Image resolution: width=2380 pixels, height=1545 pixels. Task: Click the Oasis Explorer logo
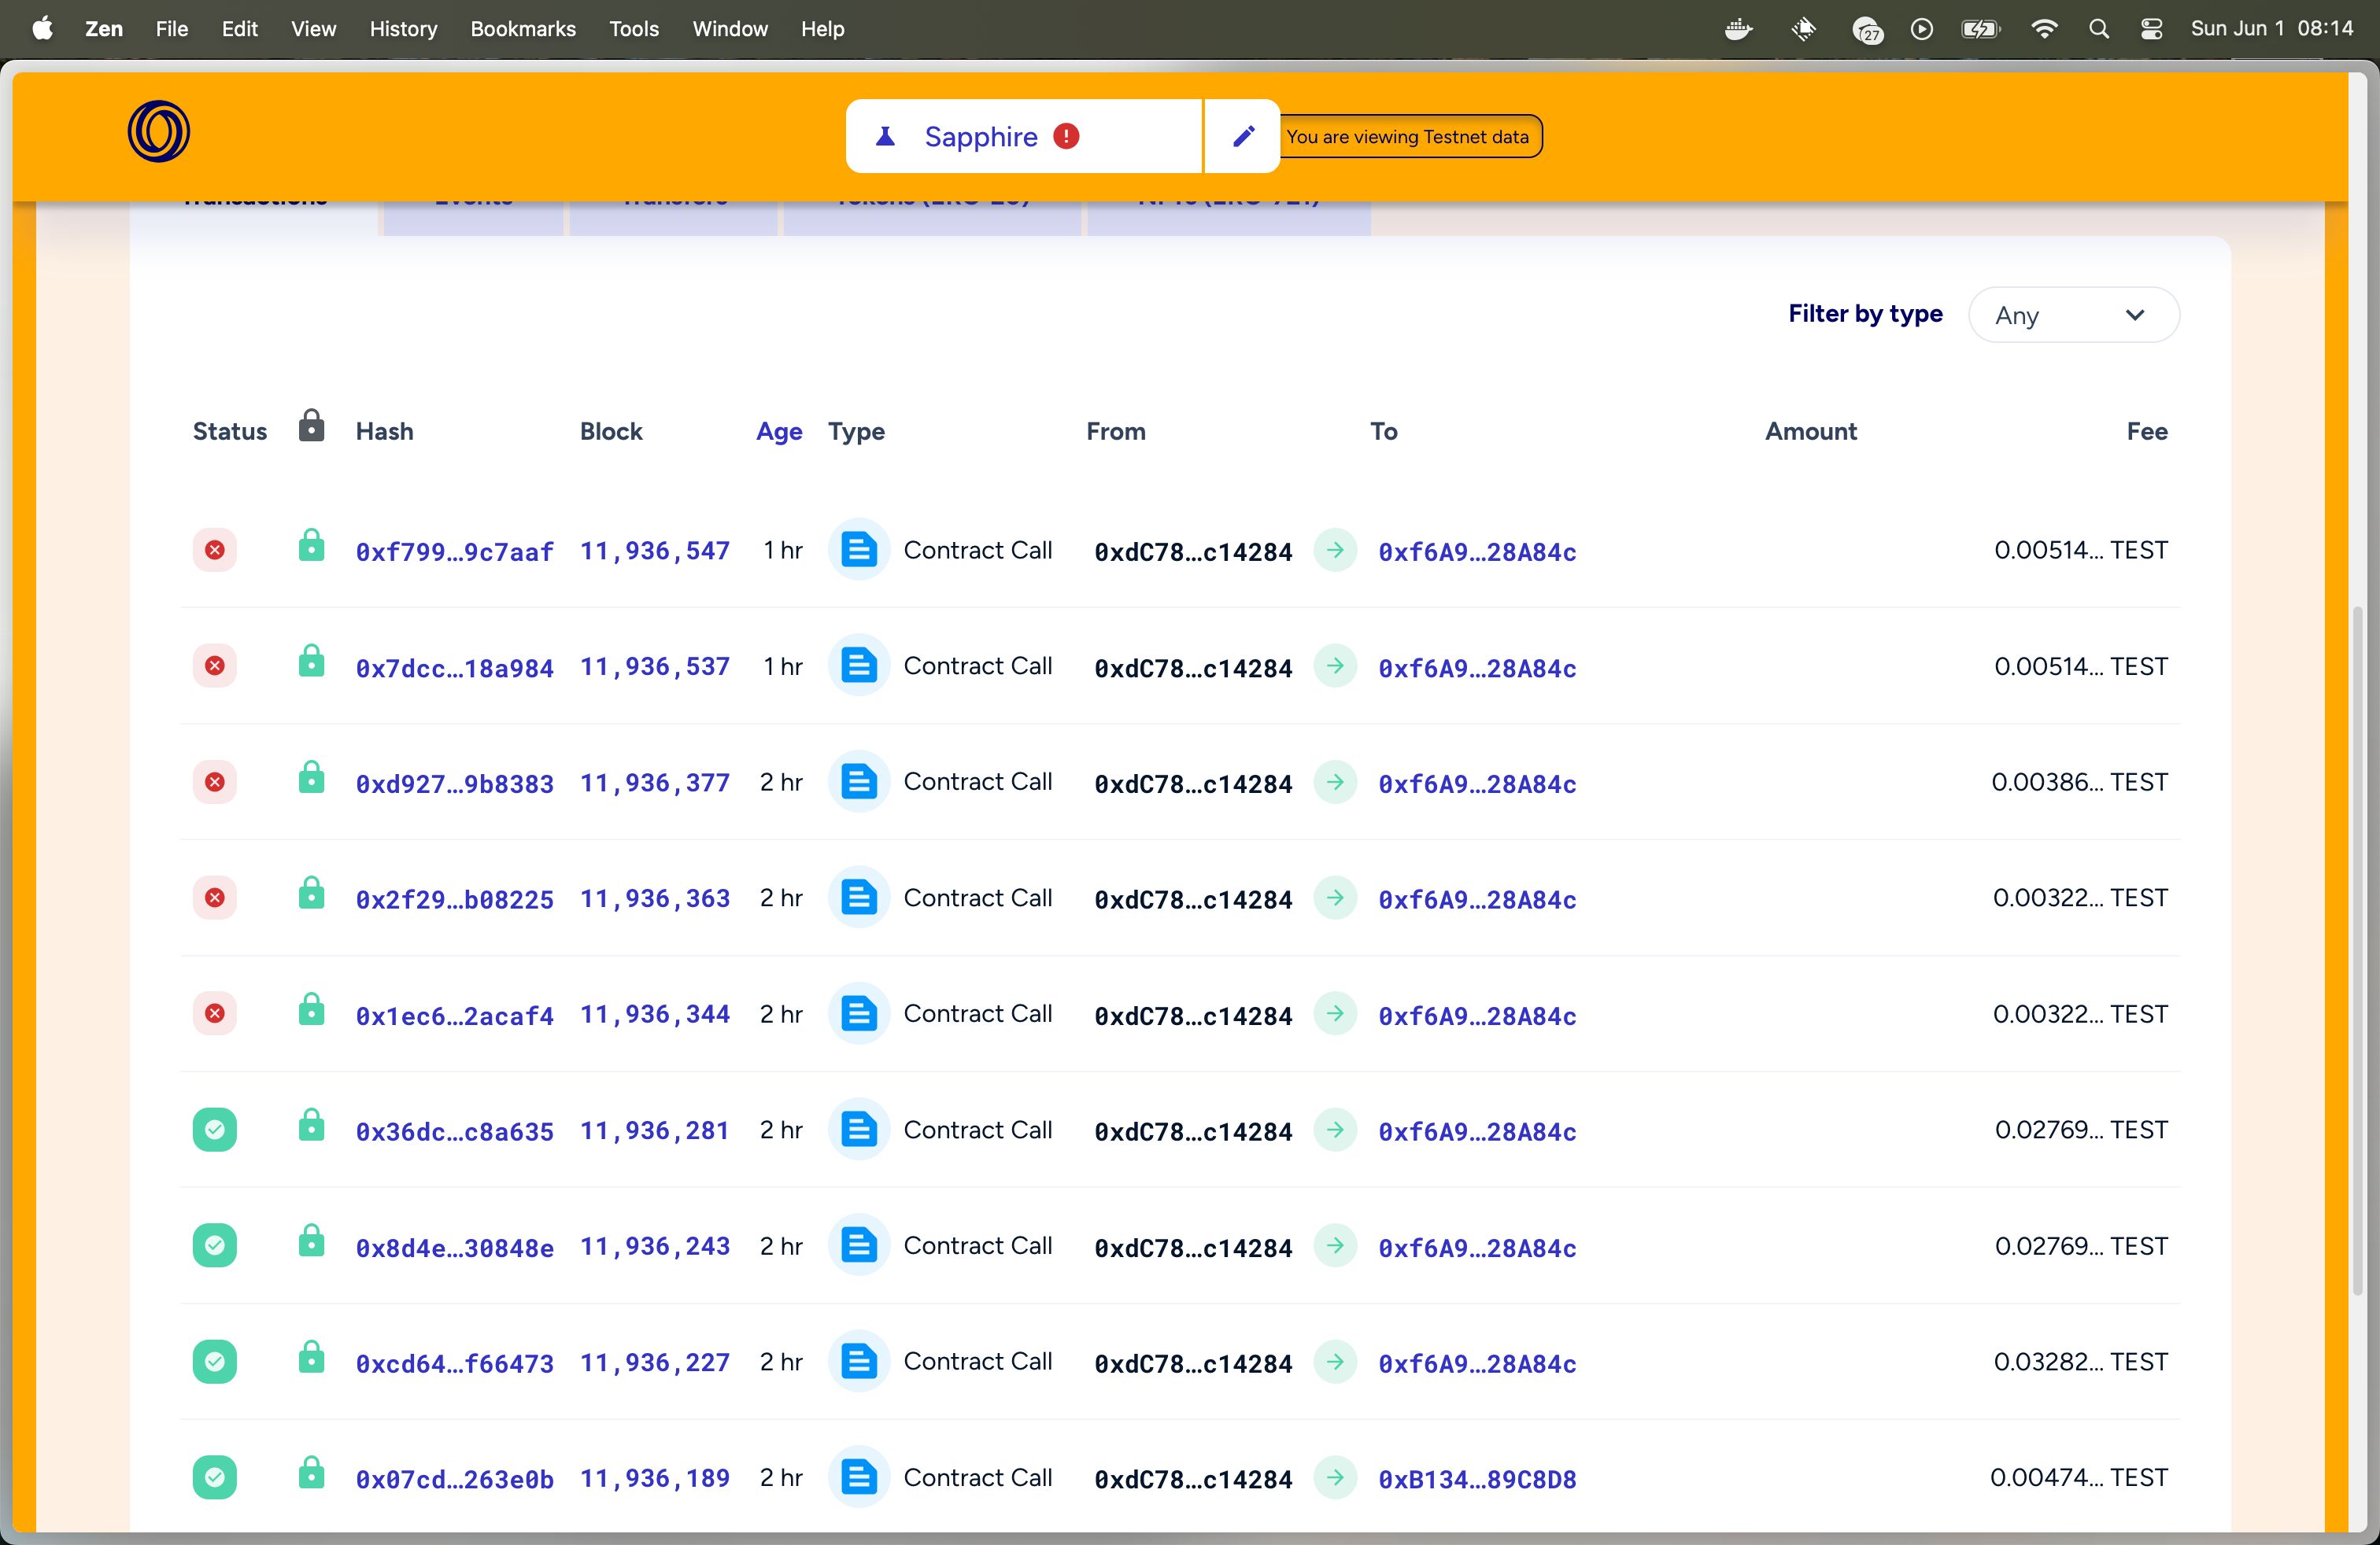coord(158,132)
